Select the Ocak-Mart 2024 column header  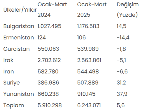(x=52, y=10)
